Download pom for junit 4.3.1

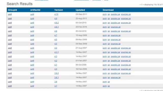pos(105,52)
